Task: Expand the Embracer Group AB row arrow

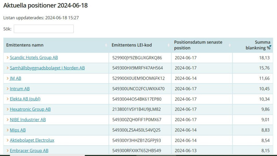Action: (7, 150)
